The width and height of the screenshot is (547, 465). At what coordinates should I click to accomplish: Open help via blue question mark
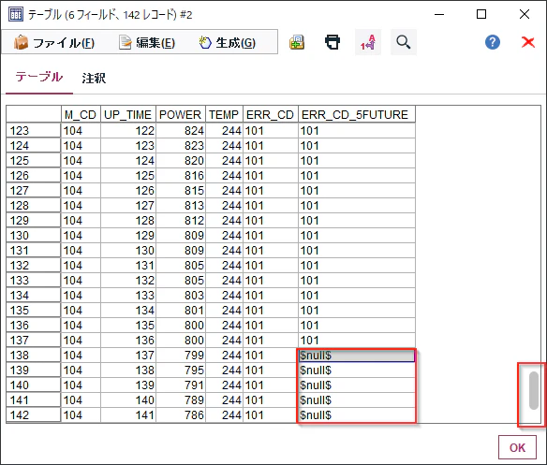click(x=493, y=42)
